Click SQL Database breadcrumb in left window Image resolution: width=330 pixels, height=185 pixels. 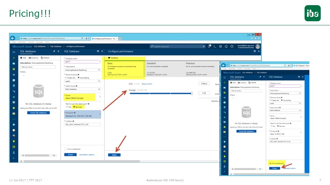[56, 46]
